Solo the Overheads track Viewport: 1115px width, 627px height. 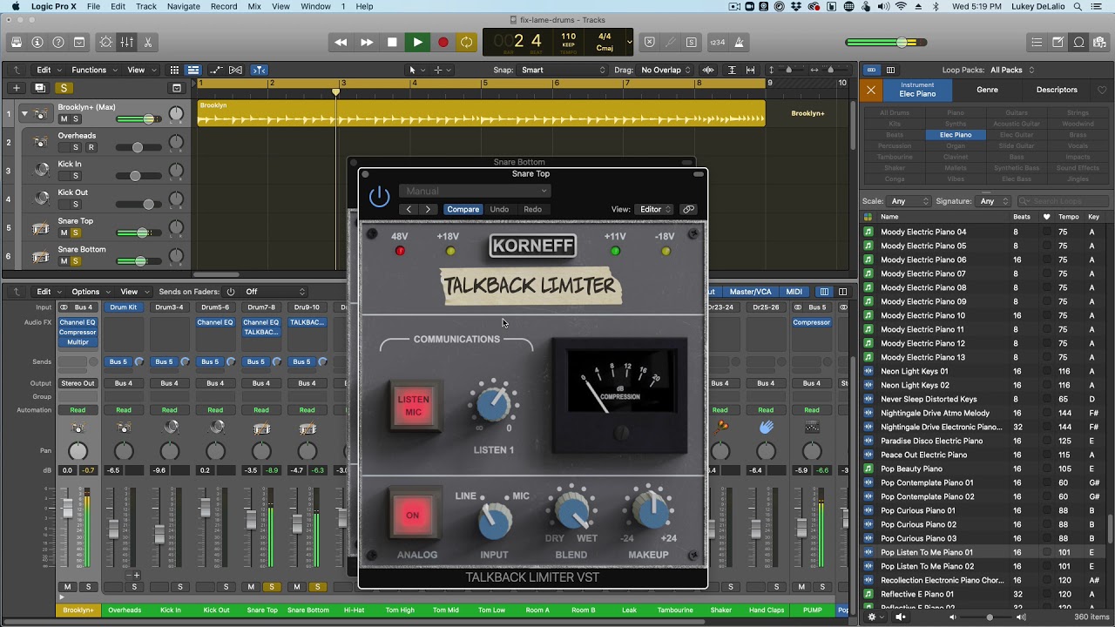pos(76,147)
